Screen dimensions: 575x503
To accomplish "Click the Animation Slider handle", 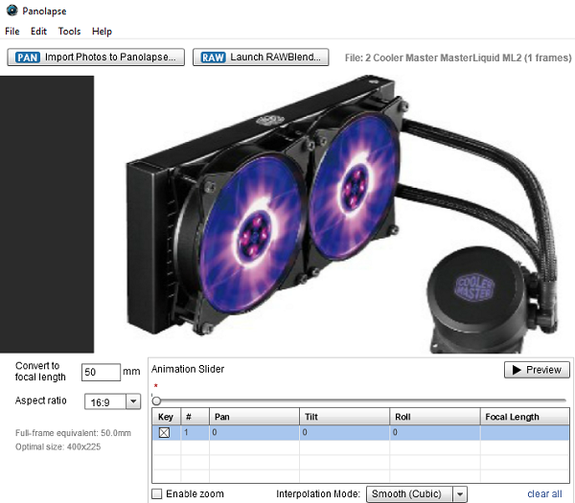I will 156,400.
